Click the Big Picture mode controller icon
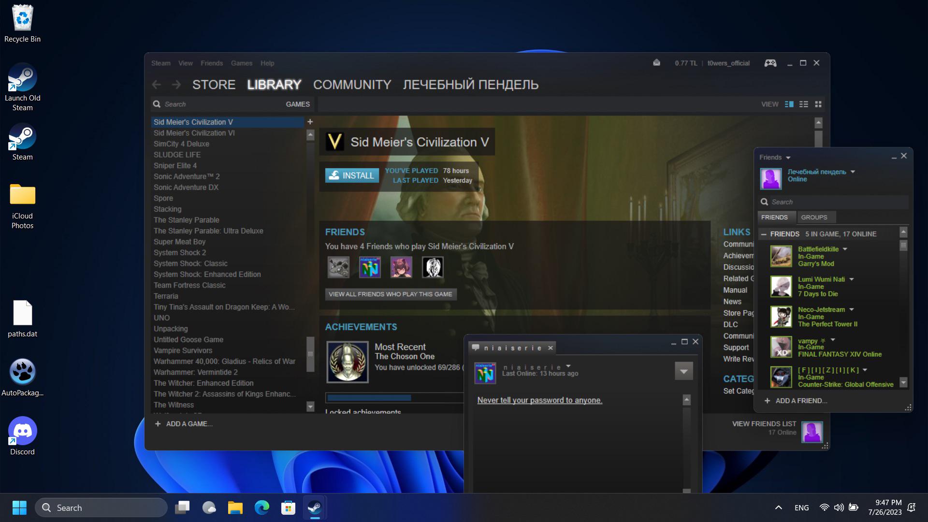928x522 pixels. (x=770, y=63)
